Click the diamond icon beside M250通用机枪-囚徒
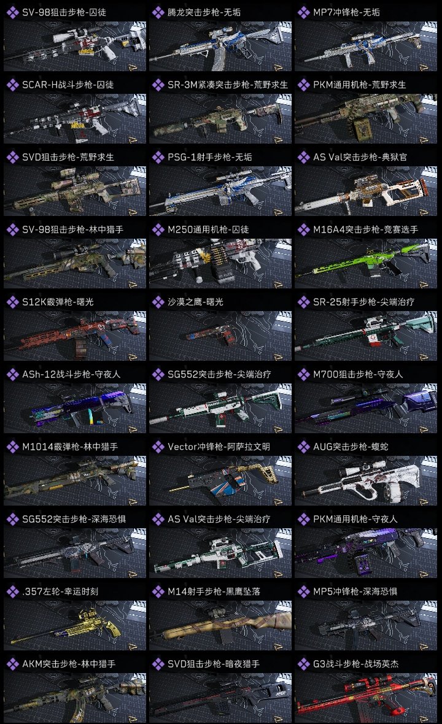The width and height of the screenshot is (442, 724). [x=158, y=229]
